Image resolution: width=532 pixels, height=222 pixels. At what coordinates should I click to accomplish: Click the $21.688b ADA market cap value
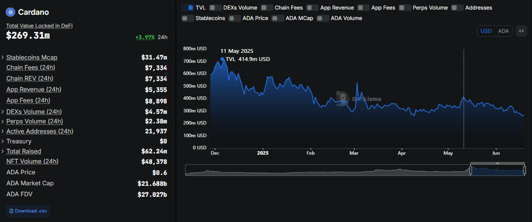click(x=152, y=183)
